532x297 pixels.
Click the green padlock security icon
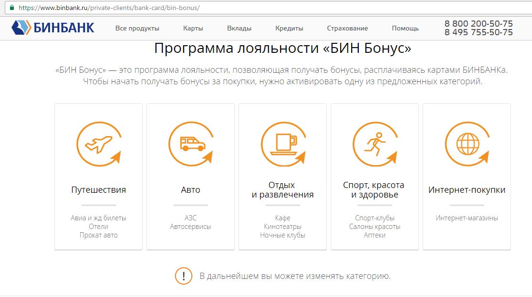click(11, 8)
